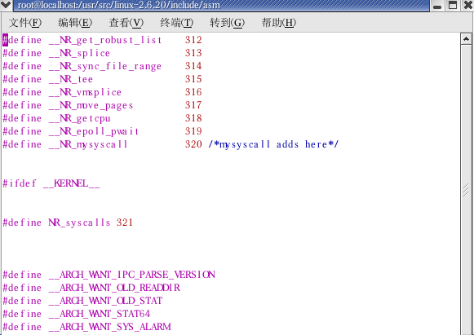Click the __NR_splice text
474x335 pixels.
point(79,53)
